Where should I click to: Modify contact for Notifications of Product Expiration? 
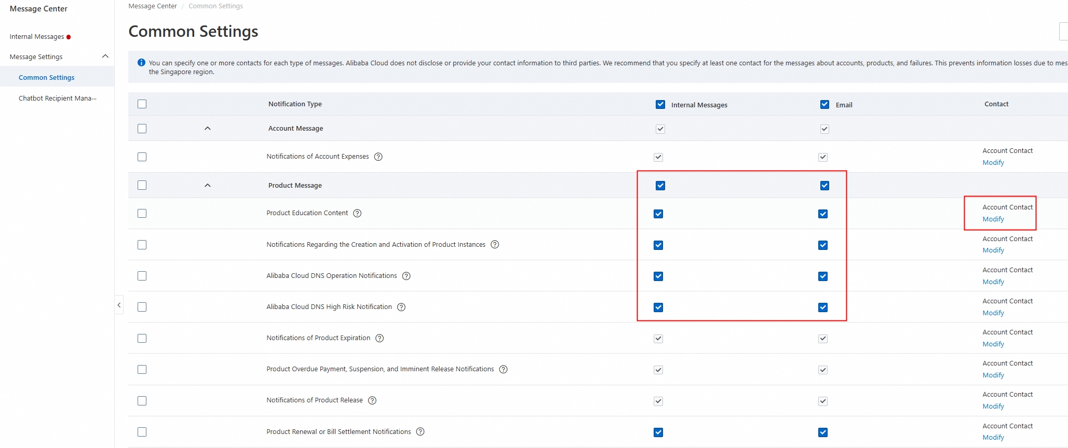[x=993, y=344]
